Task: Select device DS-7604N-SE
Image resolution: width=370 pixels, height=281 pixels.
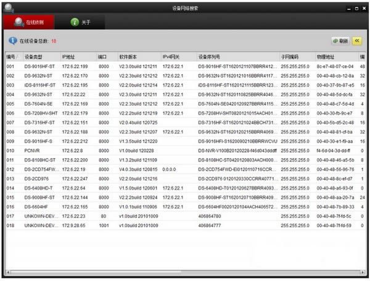Action: tap(38, 104)
